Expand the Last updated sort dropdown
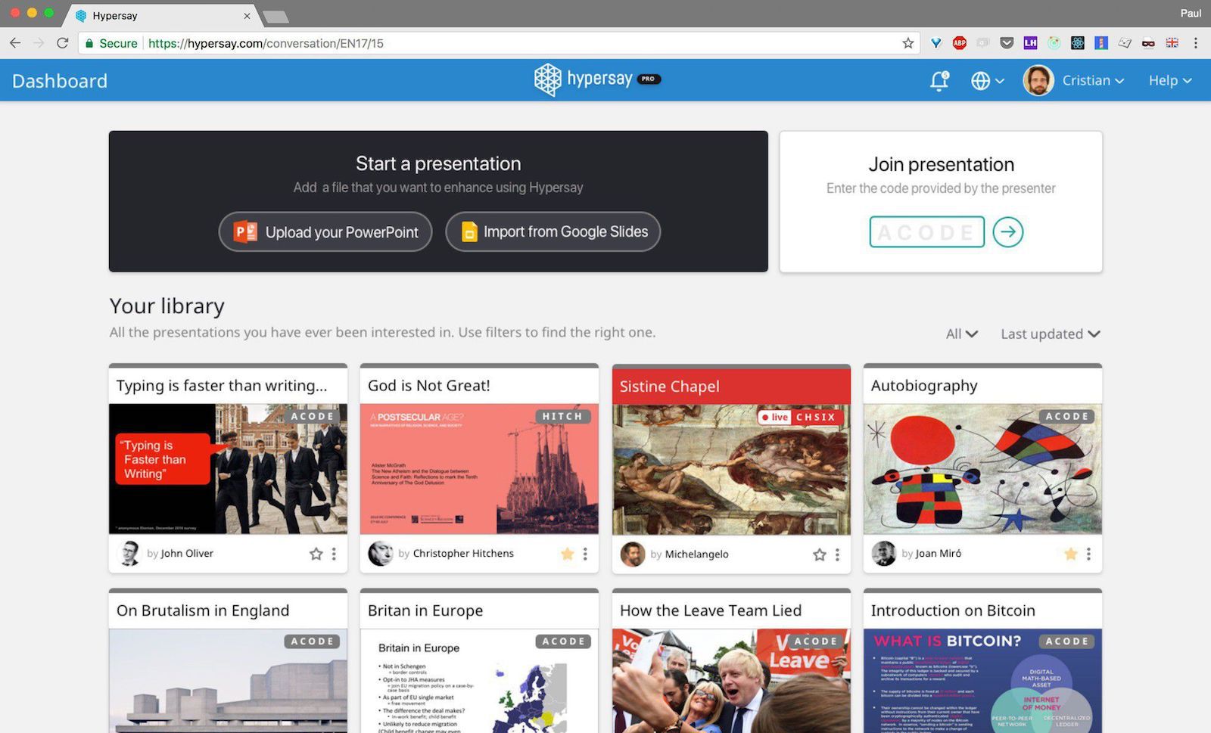This screenshot has width=1211, height=733. pyautogui.click(x=1050, y=334)
